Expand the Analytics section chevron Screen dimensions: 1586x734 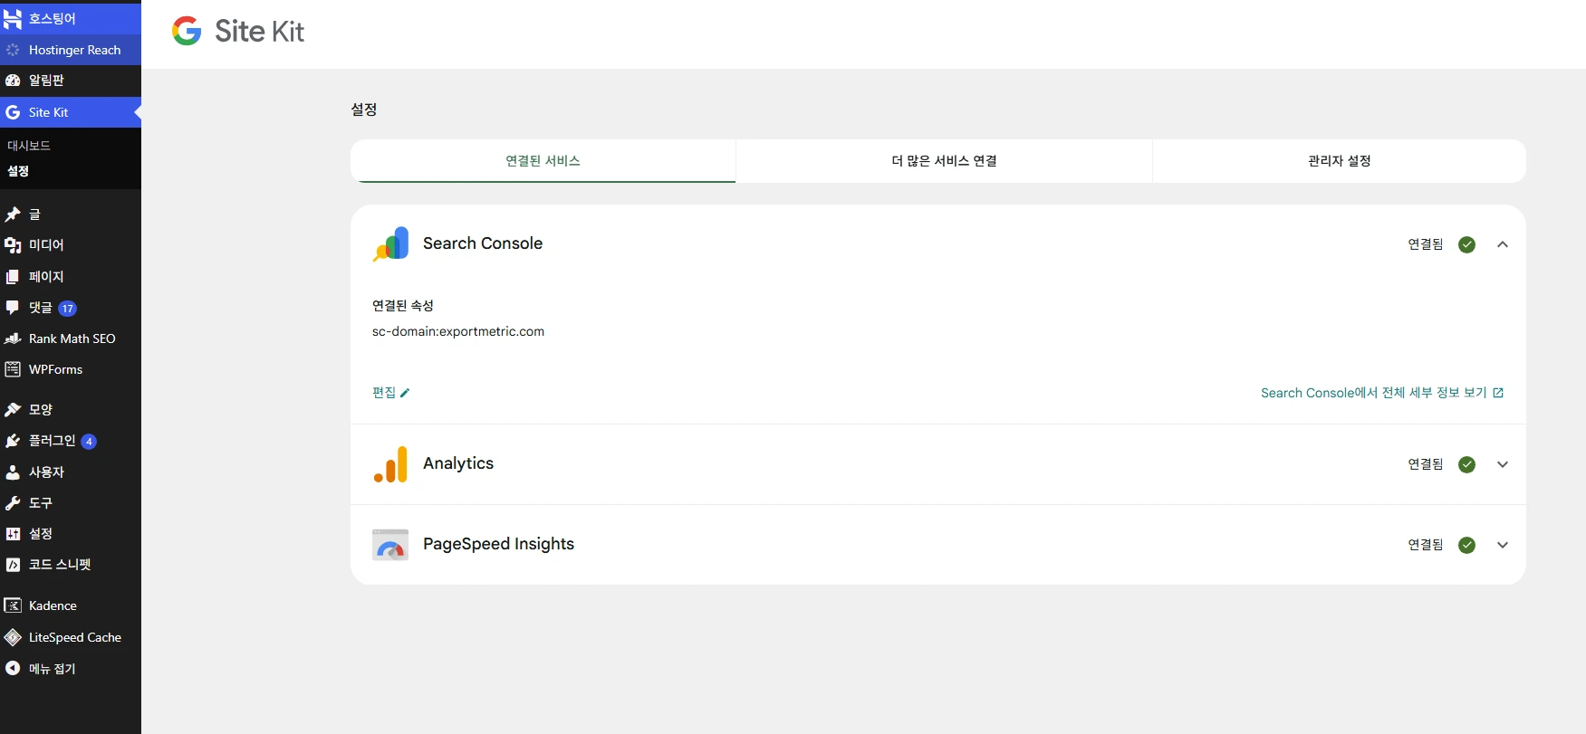pyautogui.click(x=1503, y=464)
